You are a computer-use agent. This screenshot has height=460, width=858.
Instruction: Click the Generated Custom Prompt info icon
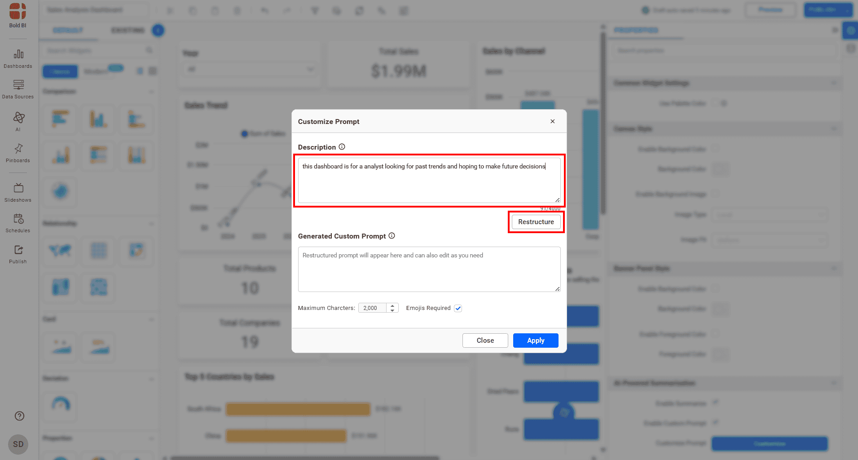[x=392, y=236]
